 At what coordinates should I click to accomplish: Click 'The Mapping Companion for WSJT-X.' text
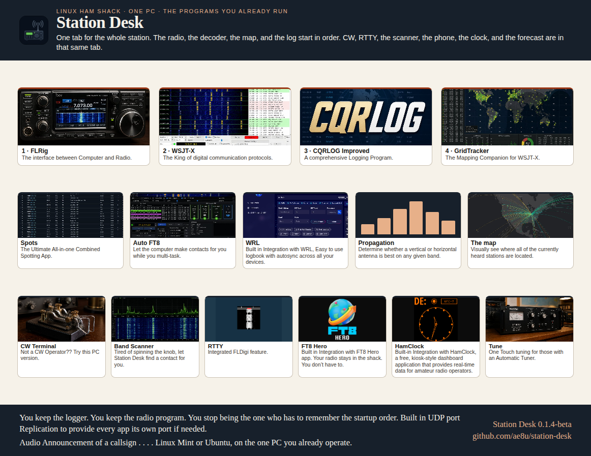[493, 158]
